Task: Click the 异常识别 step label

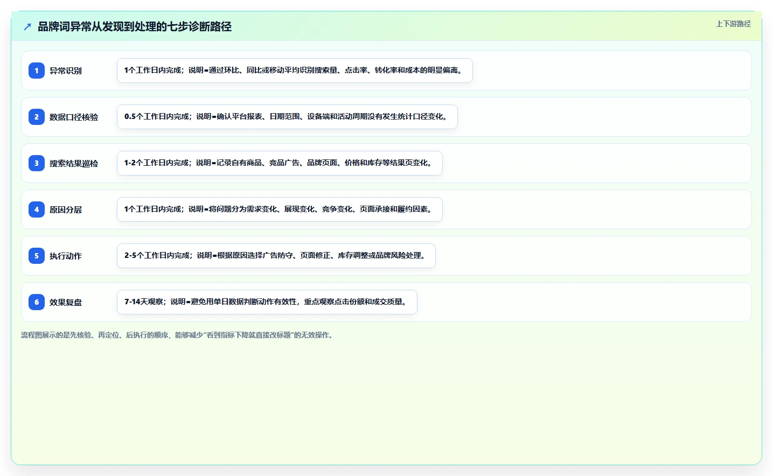Action: pyautogui.click(x=66, y=71)
